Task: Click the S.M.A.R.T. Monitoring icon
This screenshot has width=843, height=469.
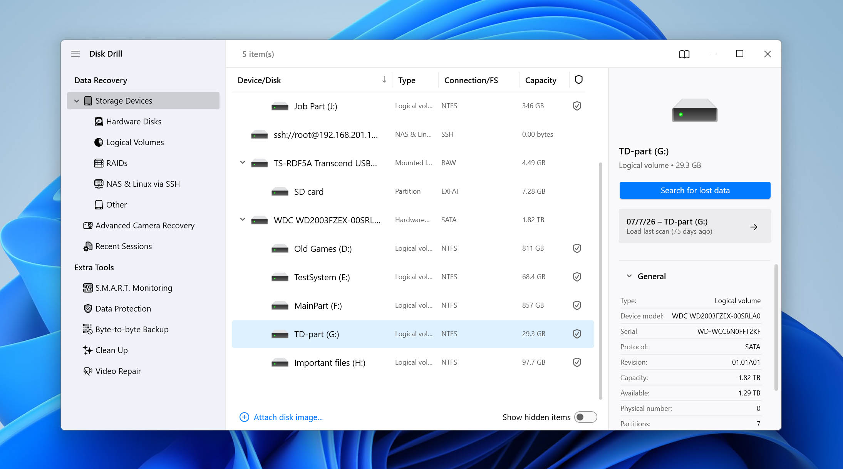Action: [88, 288]
